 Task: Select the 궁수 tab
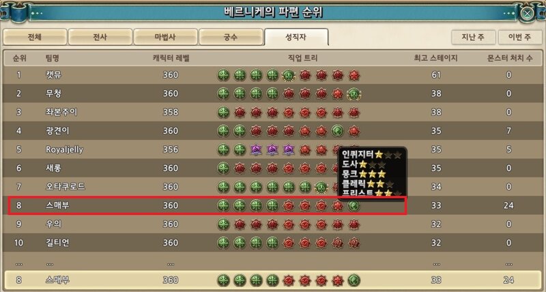click(231, 37)
